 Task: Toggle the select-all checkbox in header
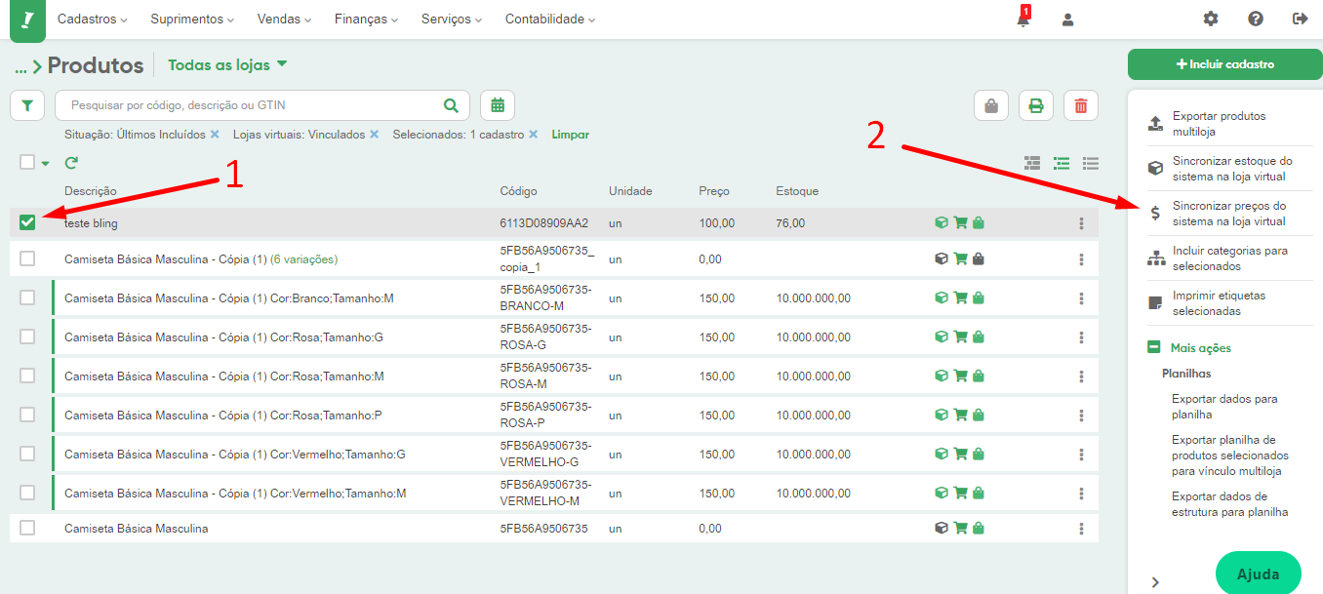[x=27, y=163]
